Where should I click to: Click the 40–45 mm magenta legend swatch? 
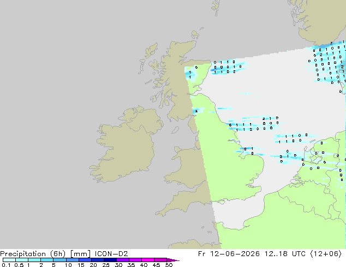point(148,260)
